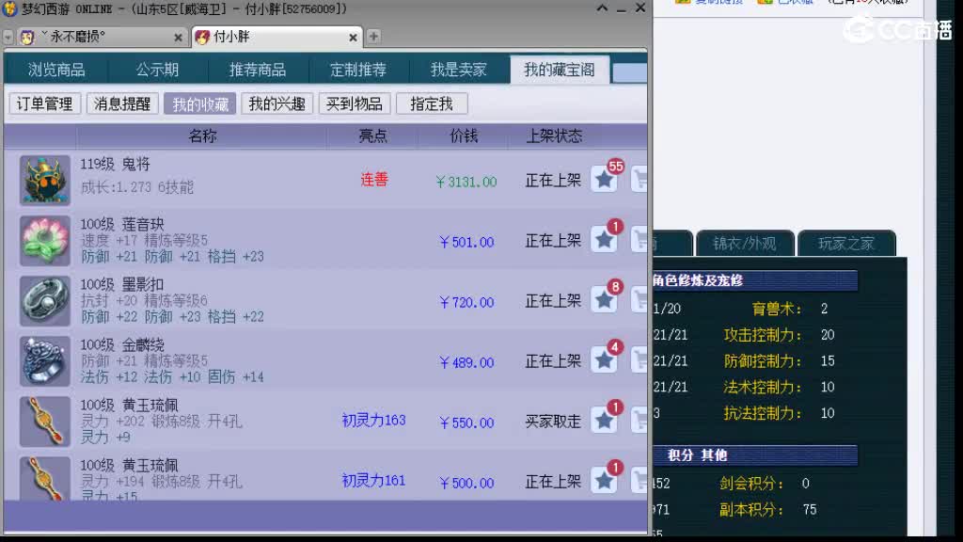Switch to the 永不磨损° window tab

point(102,37)
